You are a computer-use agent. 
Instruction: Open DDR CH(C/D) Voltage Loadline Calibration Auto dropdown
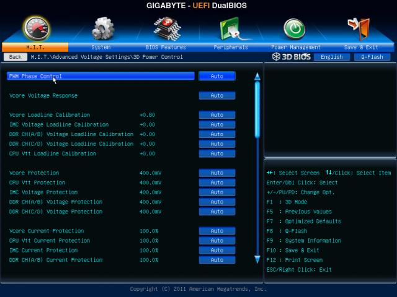217,144
